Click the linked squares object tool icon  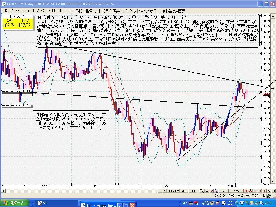click(x=216, y=191)
